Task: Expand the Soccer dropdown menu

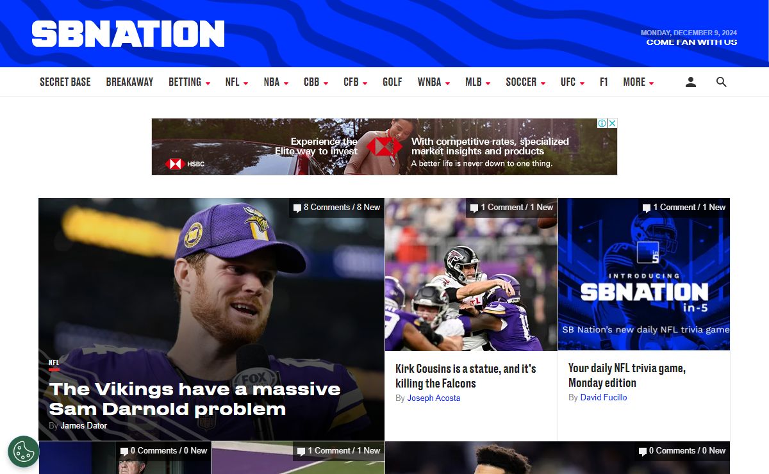Action: tap(525, 82)
